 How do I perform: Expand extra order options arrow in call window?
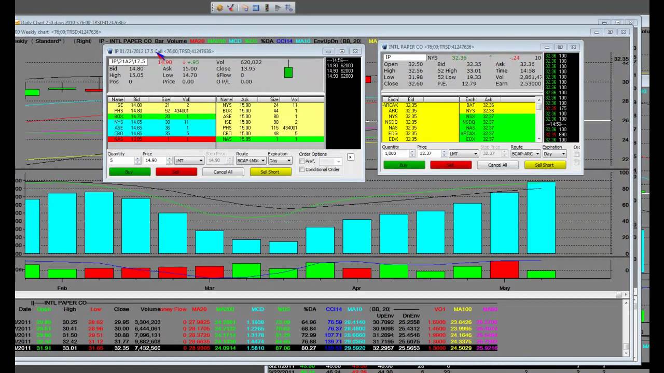(351, 157)
